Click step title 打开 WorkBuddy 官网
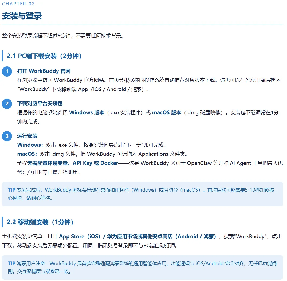The width and height of the screenshot is (287, 281). point(44,71)
